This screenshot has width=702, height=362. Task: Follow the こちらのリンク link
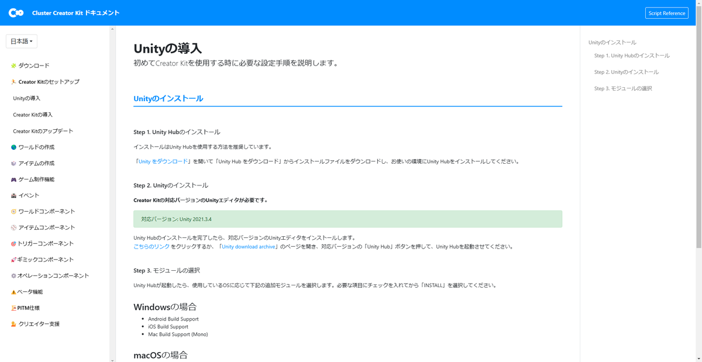pos(152,247)
